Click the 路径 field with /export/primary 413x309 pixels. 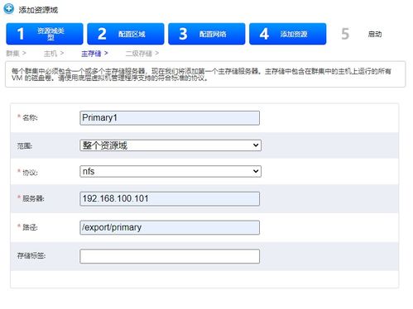click(x=170, y=227)
